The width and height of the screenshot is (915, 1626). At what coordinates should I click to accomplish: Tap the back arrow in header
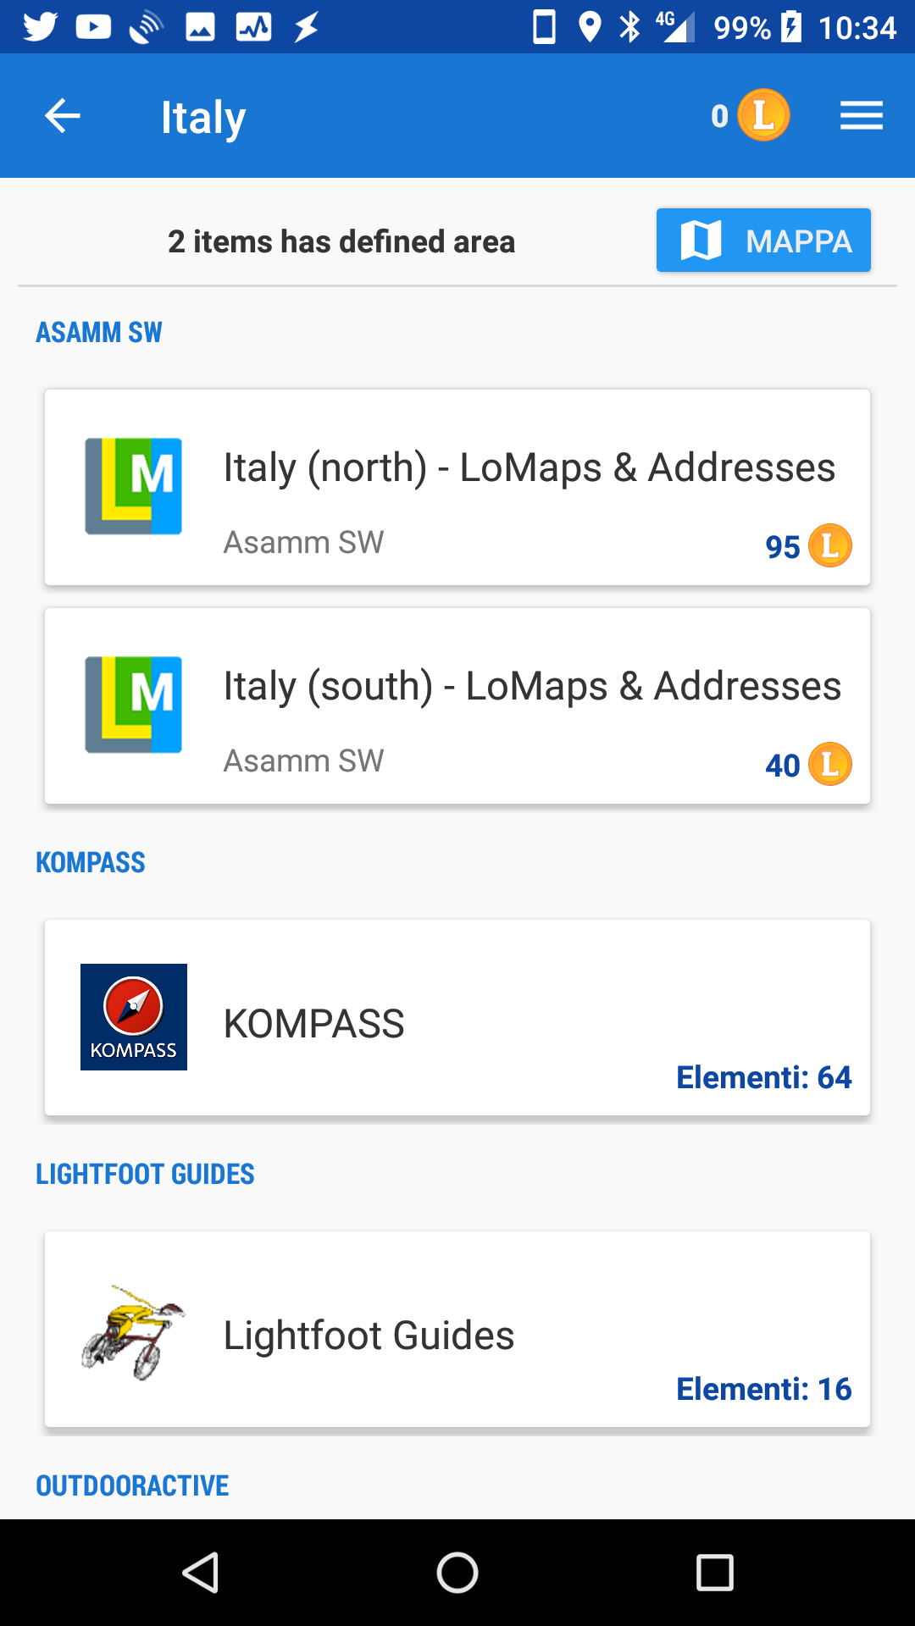63,116
